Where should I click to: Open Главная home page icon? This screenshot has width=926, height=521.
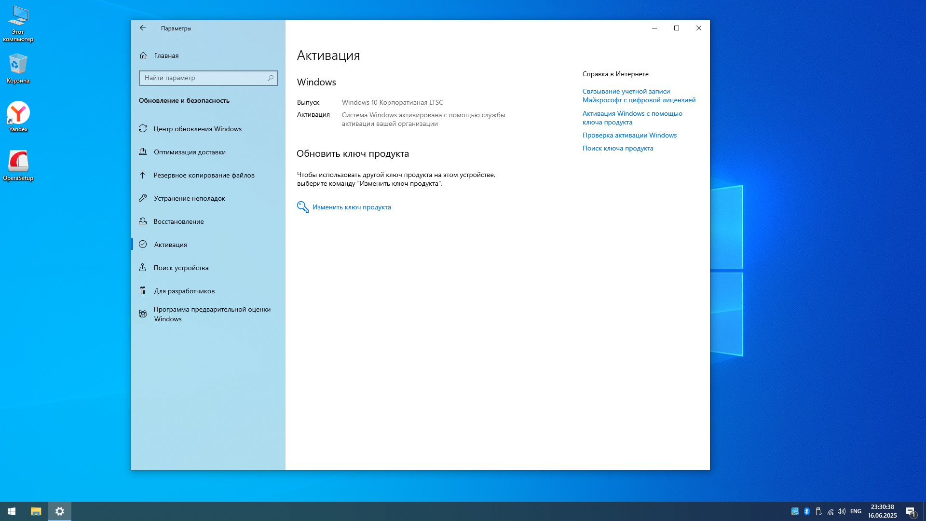click(143, 55)
